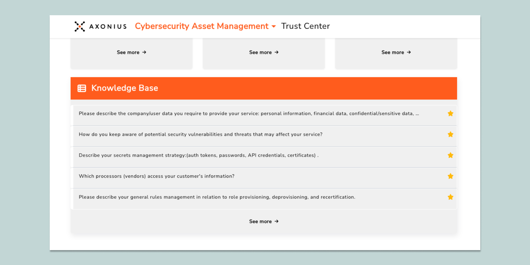Screen dimensions: 530x265
Task: Click the arrow beside Knowledge Base See more
Action: coord(277,221)
